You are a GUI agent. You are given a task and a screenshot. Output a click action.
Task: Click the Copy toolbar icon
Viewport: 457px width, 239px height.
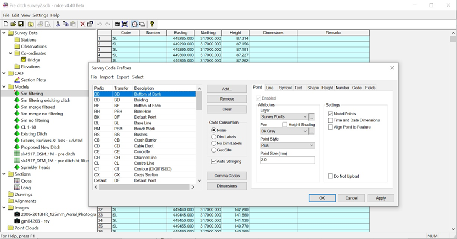coord(65,24)
